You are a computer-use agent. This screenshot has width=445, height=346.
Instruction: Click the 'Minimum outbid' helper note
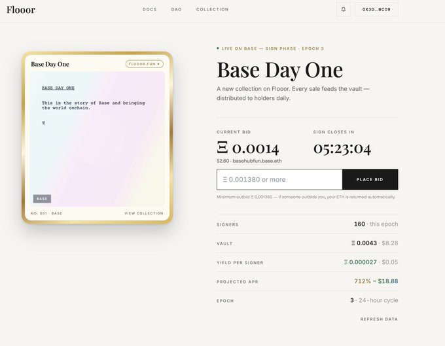tap(306, 197)
